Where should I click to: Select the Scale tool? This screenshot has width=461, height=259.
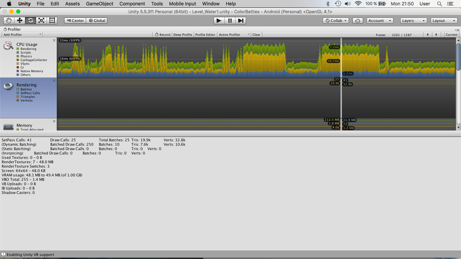coord(41,21)
